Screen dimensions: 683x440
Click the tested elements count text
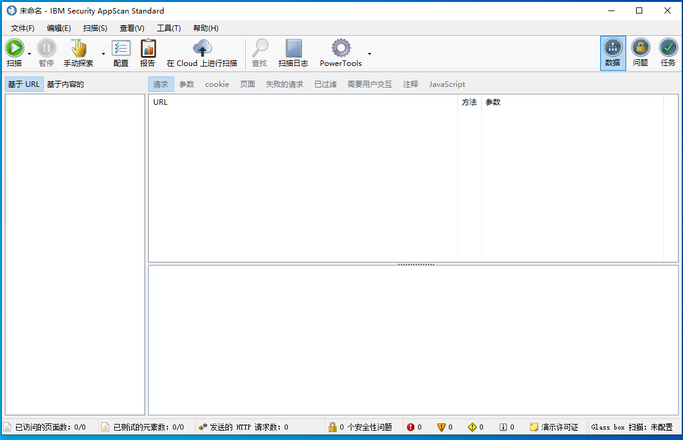tap(149, 428)
